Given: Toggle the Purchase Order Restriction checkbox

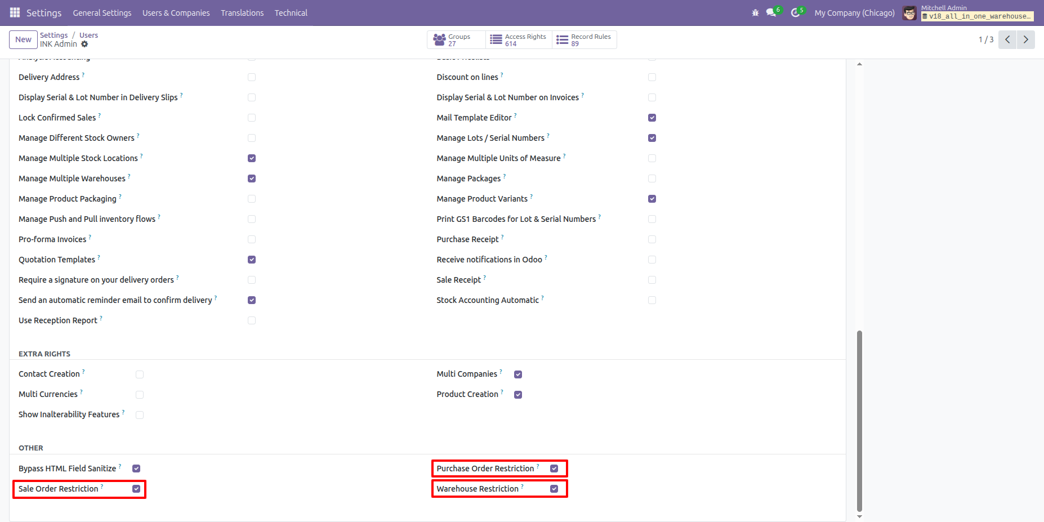Looking at the screenshot, I should coord(554,469).
